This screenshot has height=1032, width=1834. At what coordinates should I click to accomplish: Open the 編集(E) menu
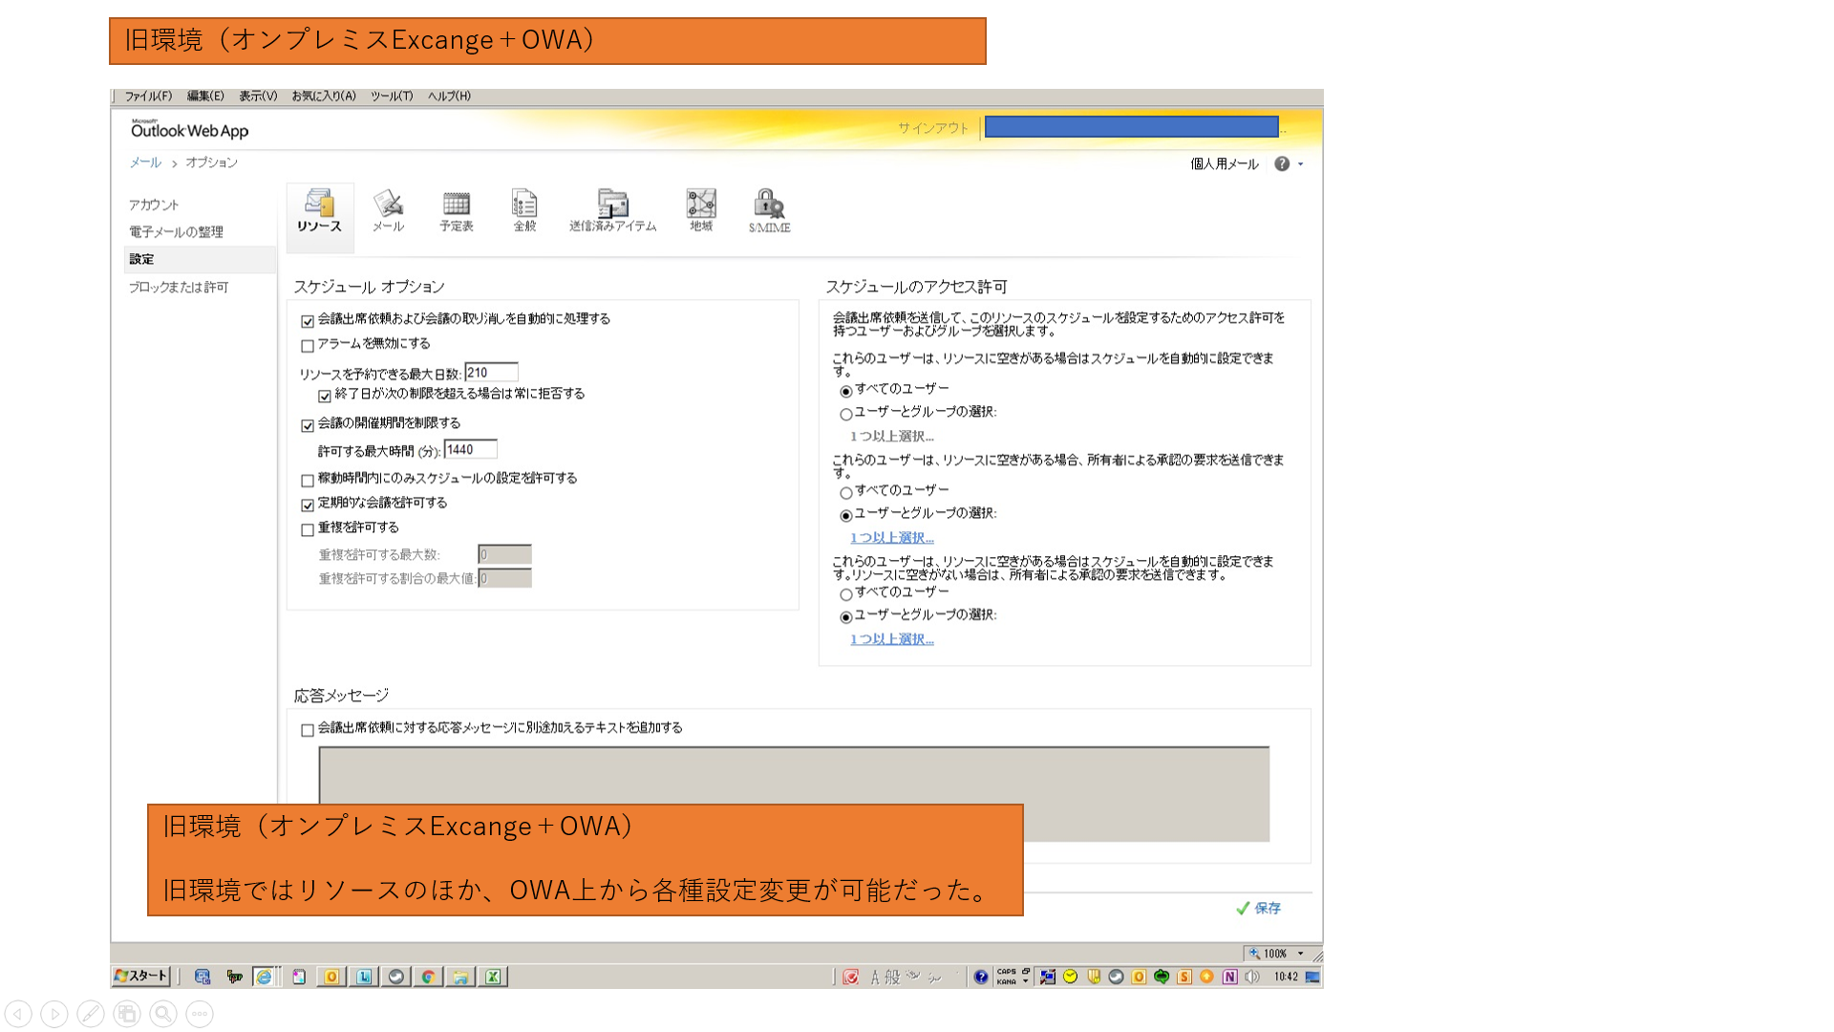click(205, 97)
